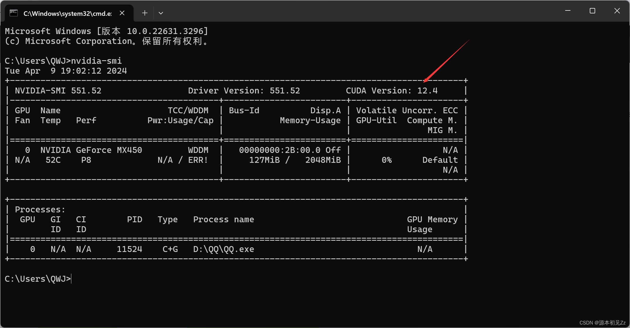Open a new terminal tab with plus

click(145, 13)
